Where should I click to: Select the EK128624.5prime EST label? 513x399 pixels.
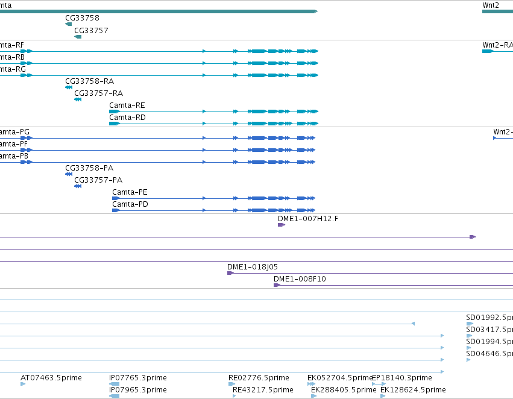tap(413, 390)
